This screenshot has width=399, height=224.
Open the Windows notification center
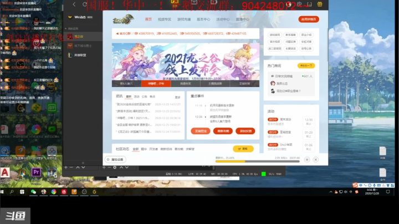[388, 192]
